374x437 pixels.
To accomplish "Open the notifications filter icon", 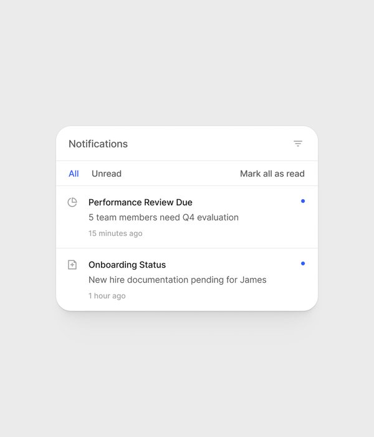I will (298, 144).
